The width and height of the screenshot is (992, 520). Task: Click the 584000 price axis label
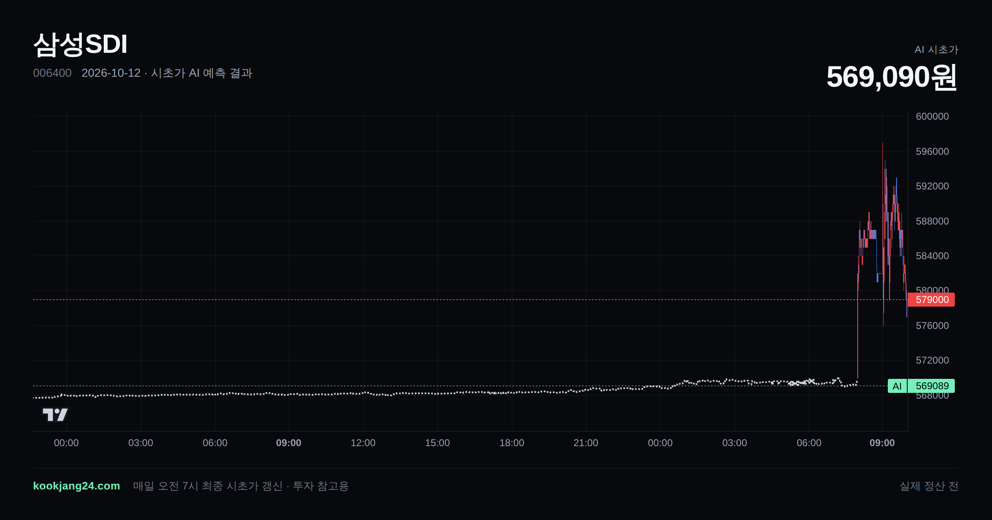point(932,256)
